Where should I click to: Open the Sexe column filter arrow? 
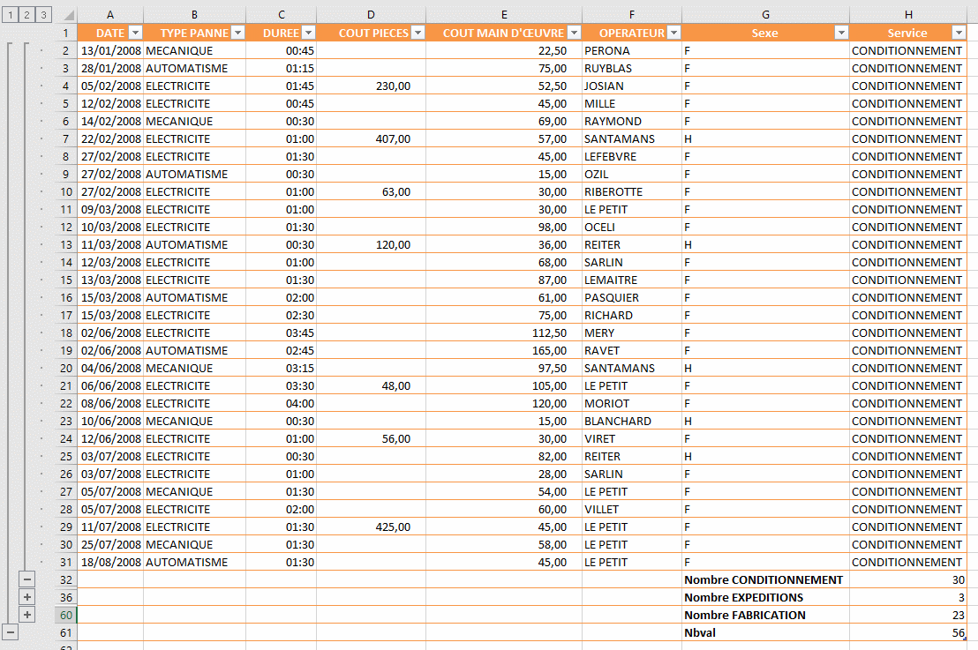[x=840, y=33]
